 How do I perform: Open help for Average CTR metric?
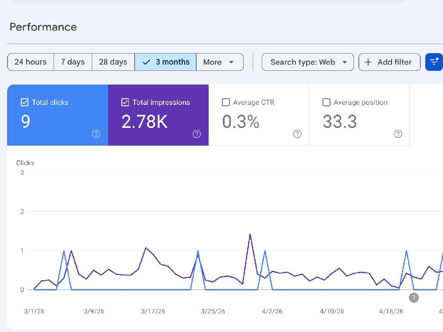(x=297, y=134)
